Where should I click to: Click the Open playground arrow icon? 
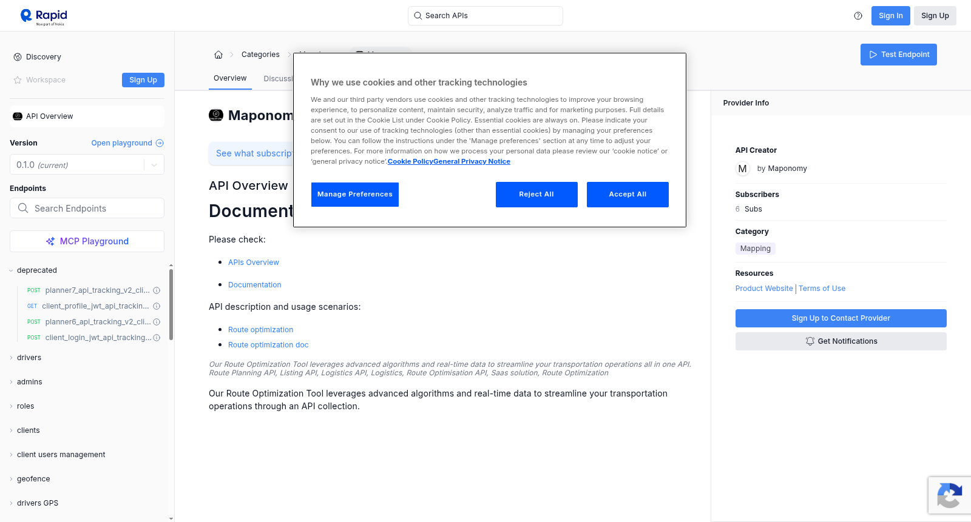click(160, 143)
